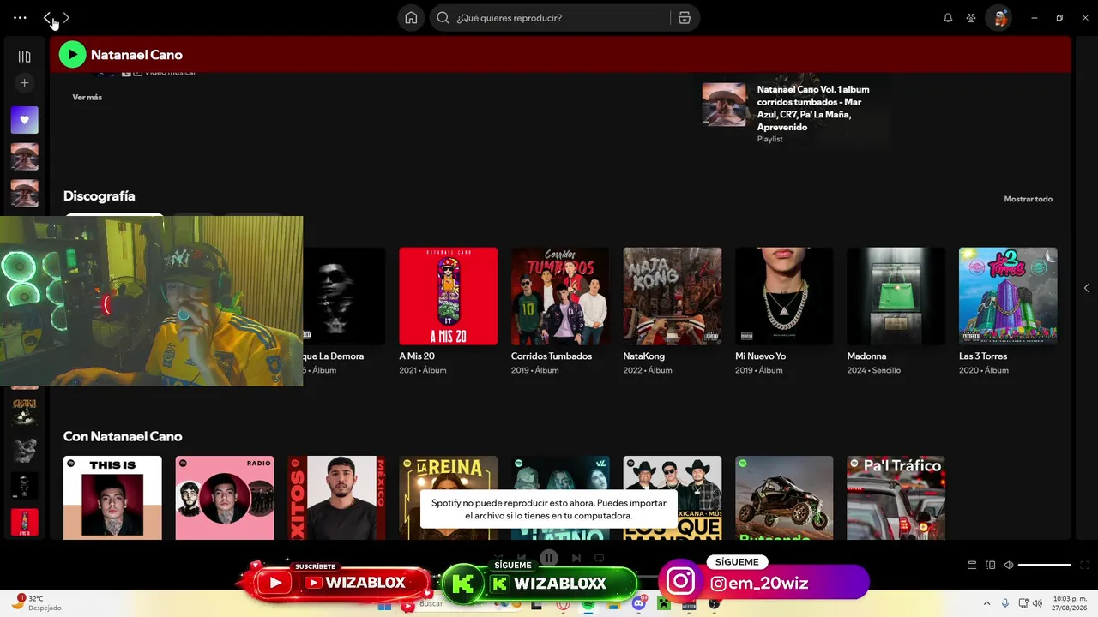The image size is (1098, 617).
Task: Open the 'Corridos Tumbados' album cover
Action: (x=560, y=297)
